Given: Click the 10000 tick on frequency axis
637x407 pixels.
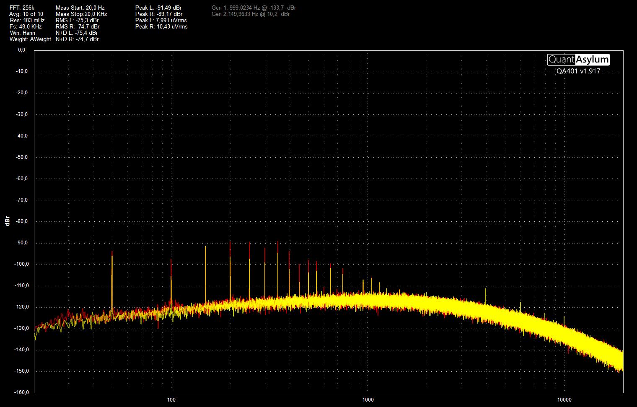Looking at the screenshot, I should pos(564,399).
